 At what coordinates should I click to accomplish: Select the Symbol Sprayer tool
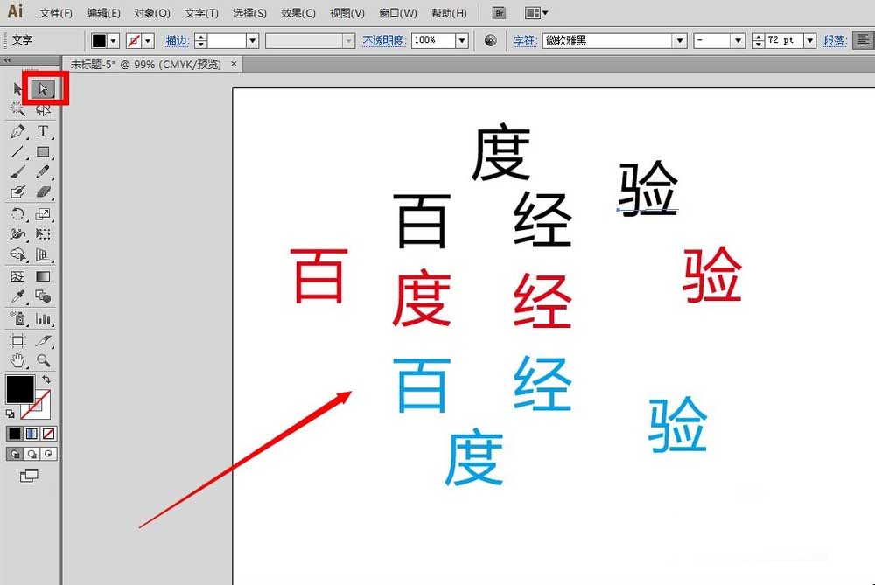(x=17, y=319)
